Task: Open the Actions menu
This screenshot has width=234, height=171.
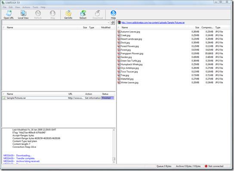Action: click(26, 7)
